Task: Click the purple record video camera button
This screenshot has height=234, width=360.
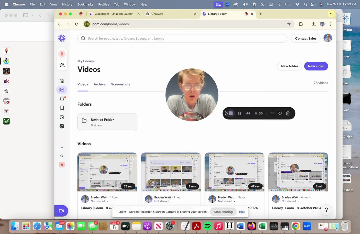Action: [x=61, y=211]
